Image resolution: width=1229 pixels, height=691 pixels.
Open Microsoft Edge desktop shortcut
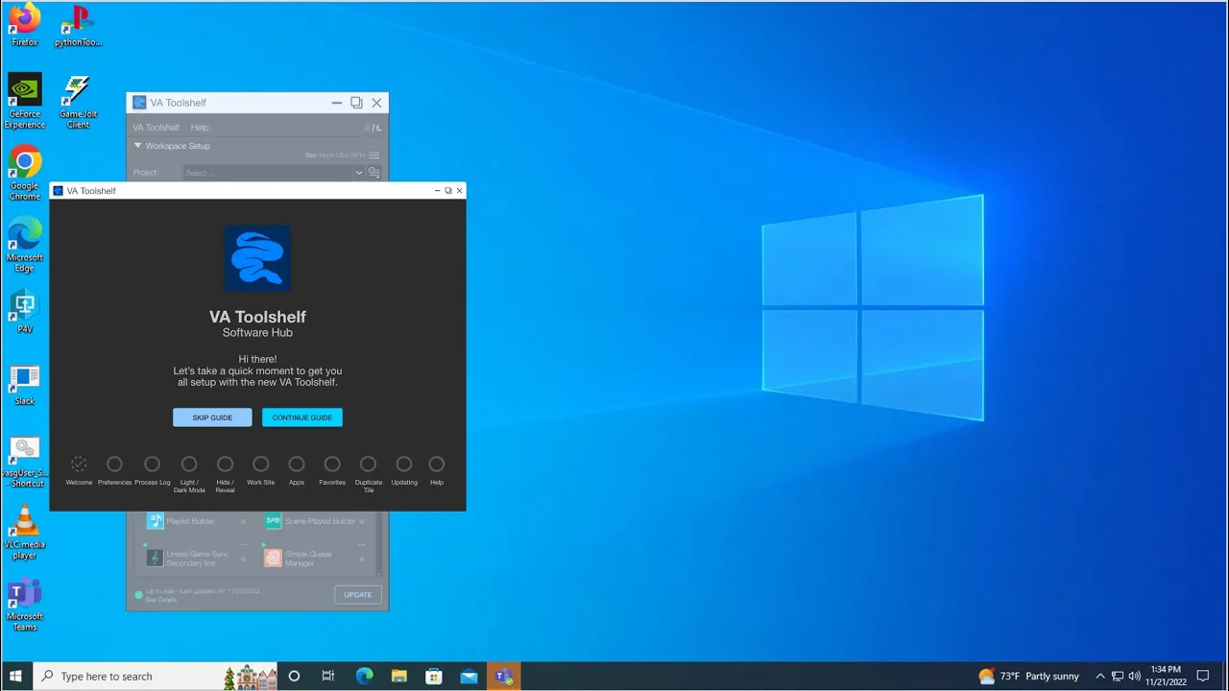point(25,245)
